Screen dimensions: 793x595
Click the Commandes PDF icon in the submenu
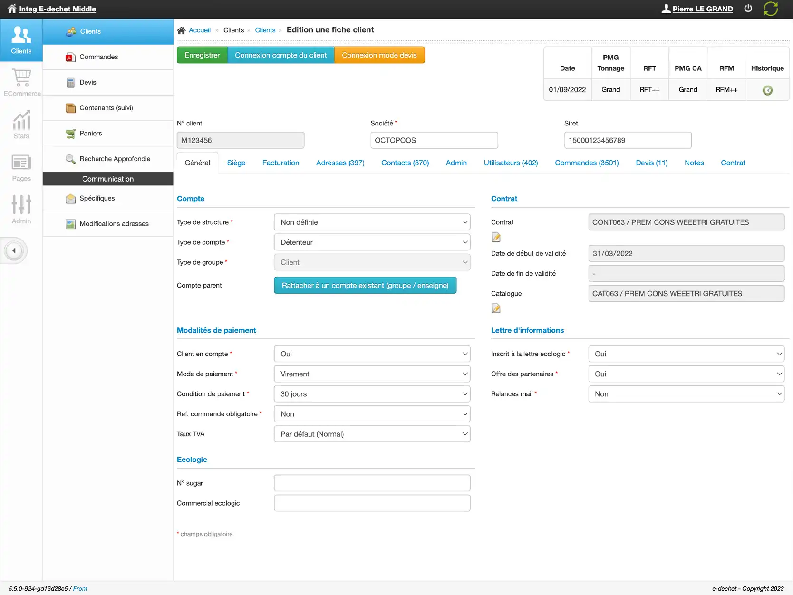70,57
